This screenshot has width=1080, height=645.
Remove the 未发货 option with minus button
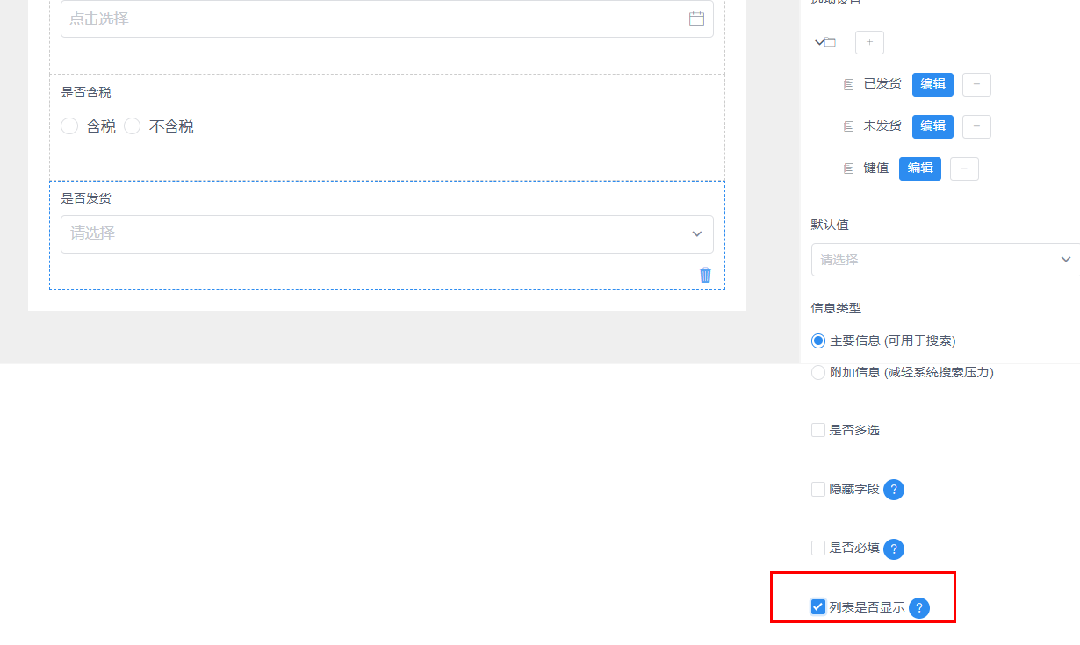click(x=976, y=126)
